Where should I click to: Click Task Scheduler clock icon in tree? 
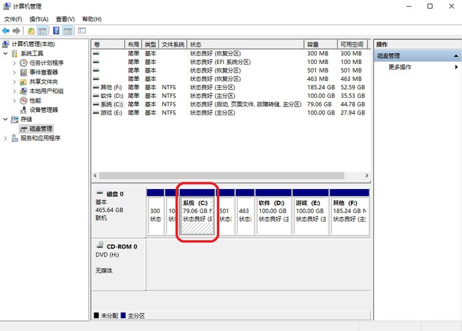(x=23, y=63)
